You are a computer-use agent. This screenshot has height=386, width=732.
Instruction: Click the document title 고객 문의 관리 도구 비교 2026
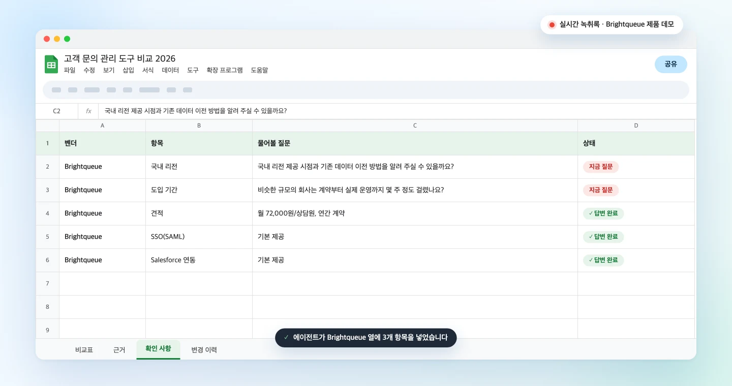[120, 58]
